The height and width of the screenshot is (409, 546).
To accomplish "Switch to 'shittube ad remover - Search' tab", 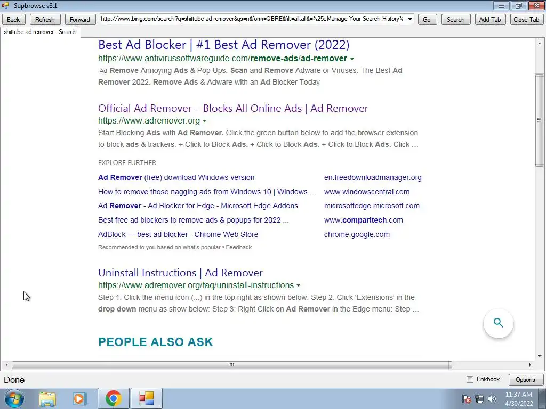I will pyautogui.click(x=40, y=32).
